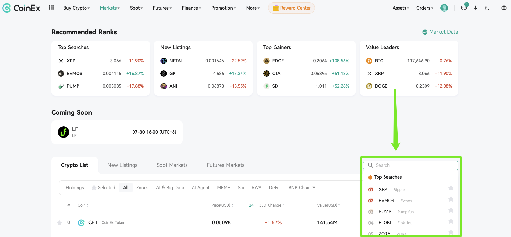Click the Top Searches flame icon

coord(370,177)
